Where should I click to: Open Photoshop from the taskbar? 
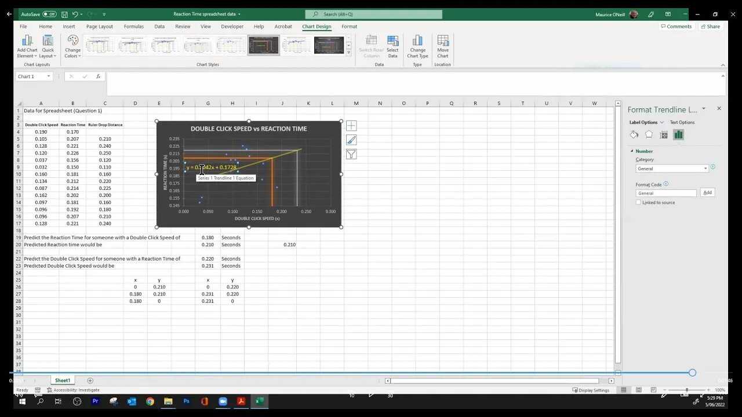tap(186, 401)
